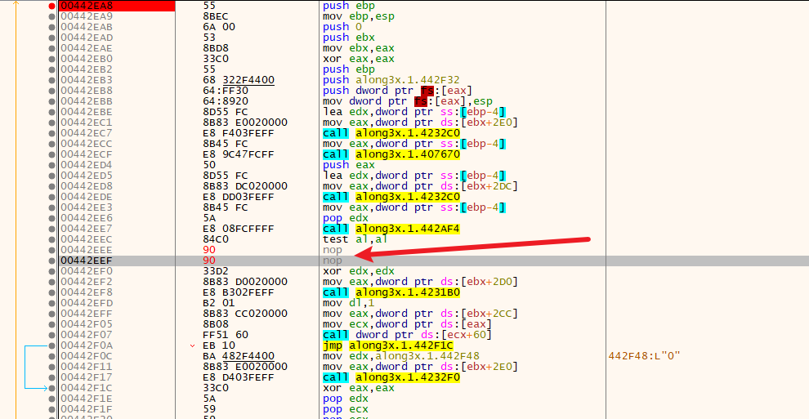Click the red 90 byte at 00442EEE
Viewport: 809px width, 419px height.
(x=209, y=249)
